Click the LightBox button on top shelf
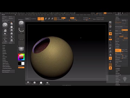This screenshot has width=130, height=98. point(27,19)
